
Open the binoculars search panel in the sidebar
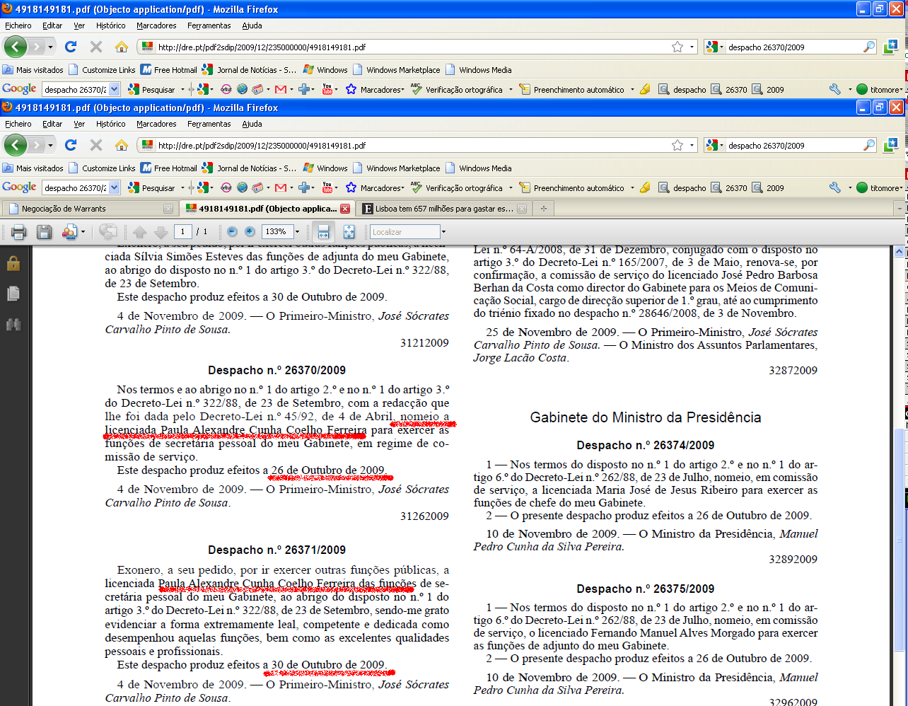[13, 325]
